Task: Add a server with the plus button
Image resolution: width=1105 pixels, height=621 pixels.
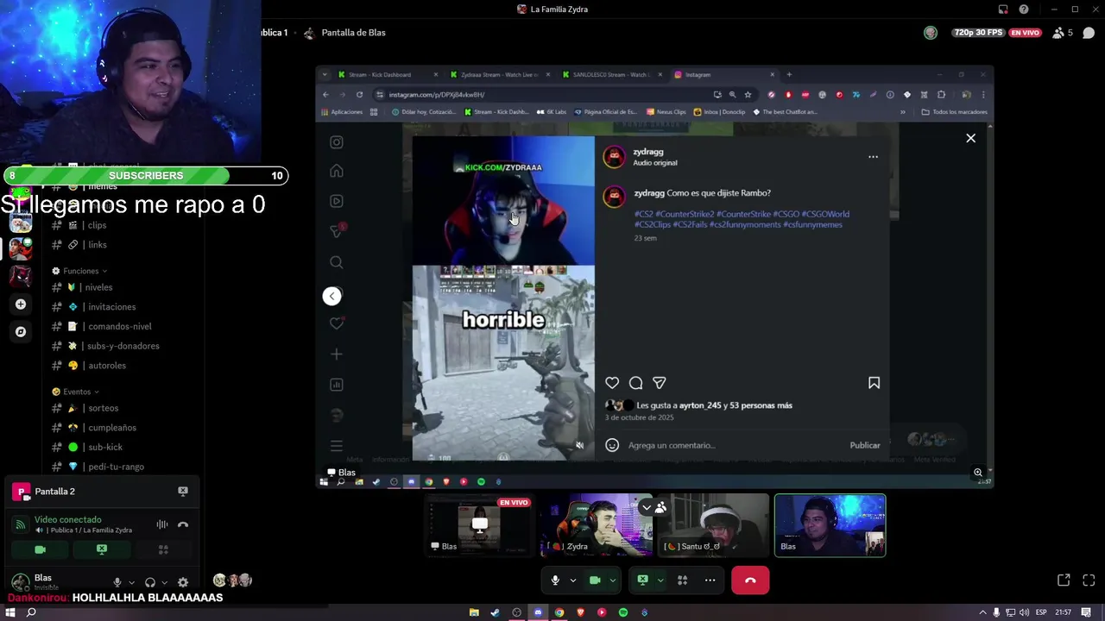Action: (x=21, y=304)
